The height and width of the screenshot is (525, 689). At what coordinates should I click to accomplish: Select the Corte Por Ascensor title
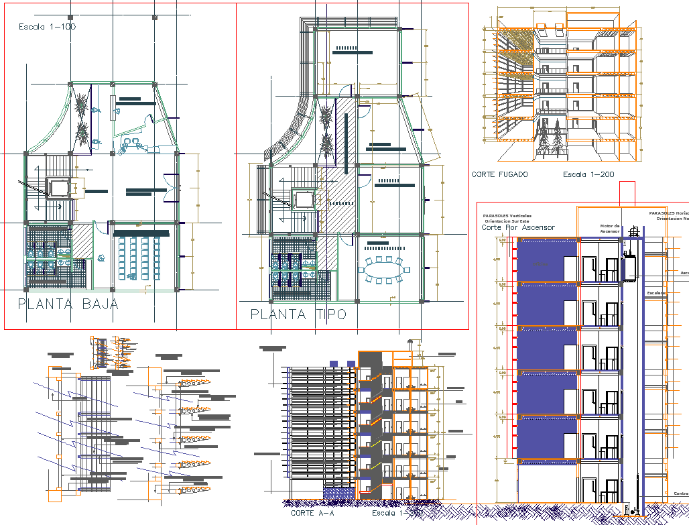(518, 227)
